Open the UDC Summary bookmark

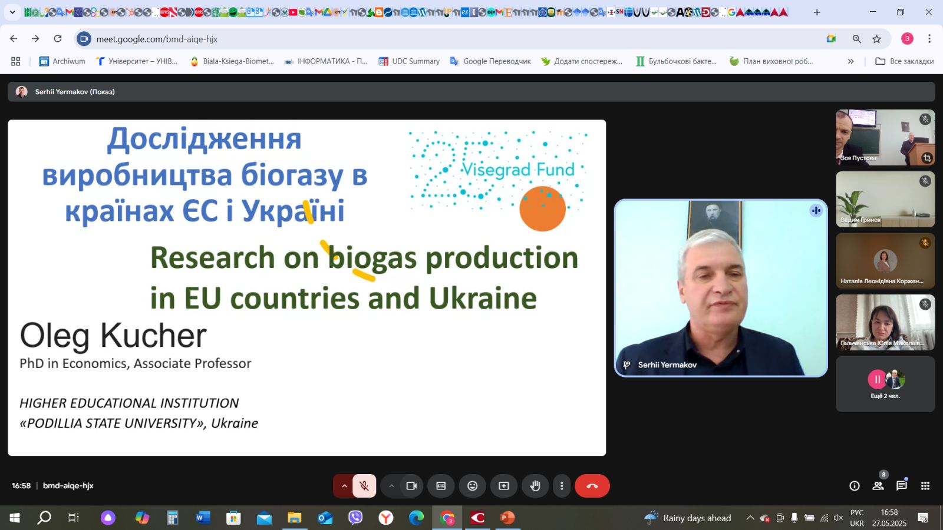coord(409,61)
